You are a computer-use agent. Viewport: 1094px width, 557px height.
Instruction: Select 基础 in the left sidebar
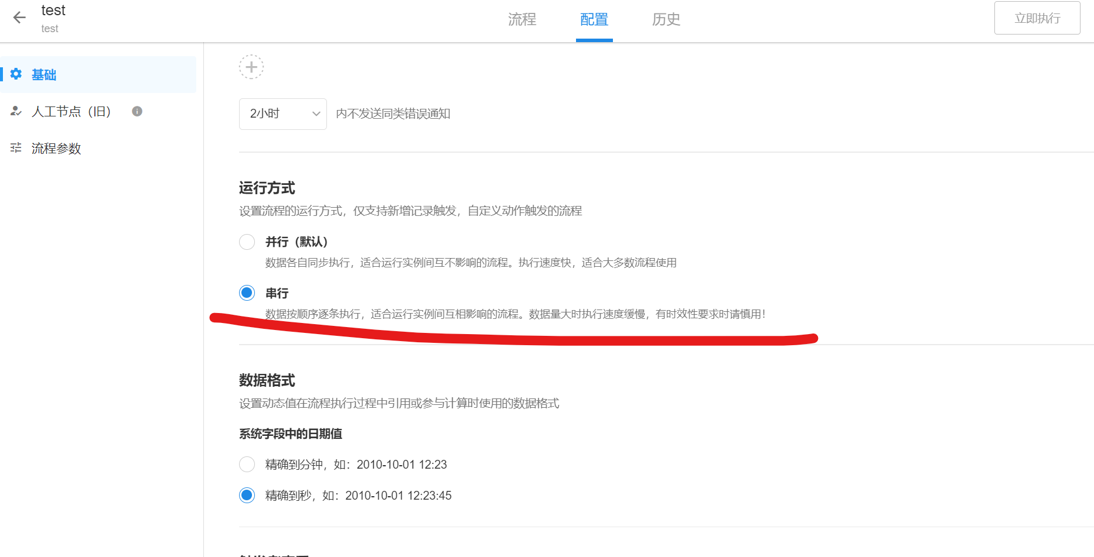44,75
